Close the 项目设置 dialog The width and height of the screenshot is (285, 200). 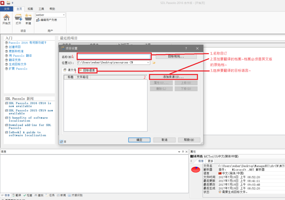click(x=197, y=48)
